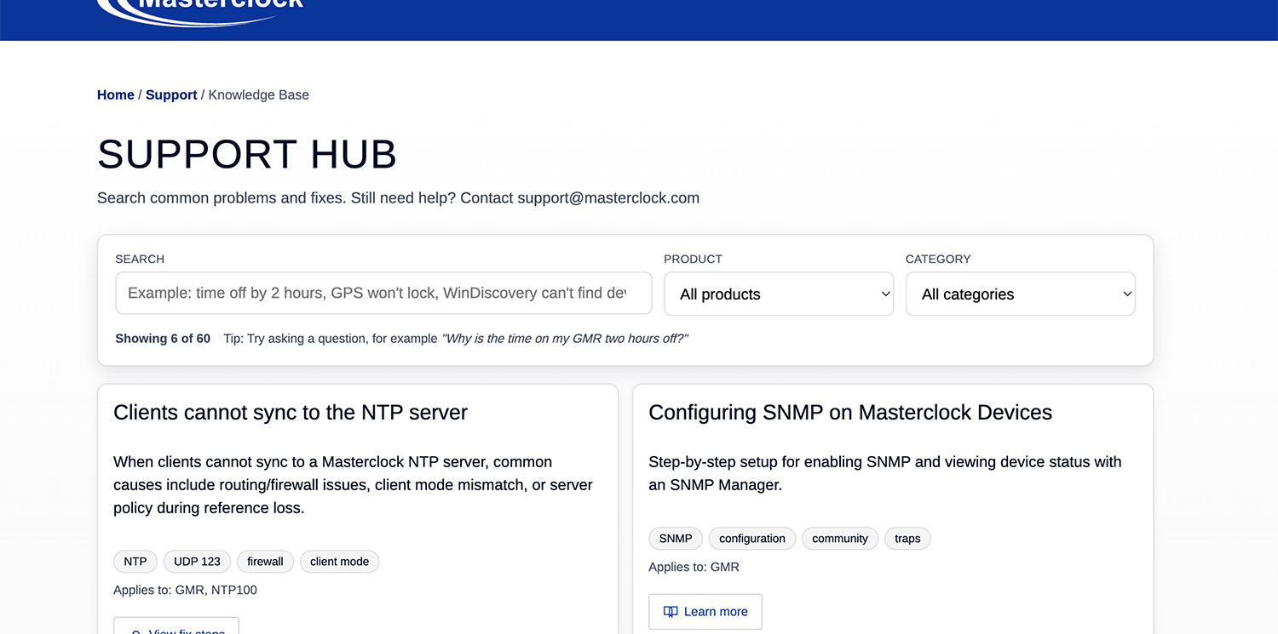Screen dimensions: 1278x634
Task: Click the NTP article description paragraph
Action: pyautogui.click(x=353, y=485)
